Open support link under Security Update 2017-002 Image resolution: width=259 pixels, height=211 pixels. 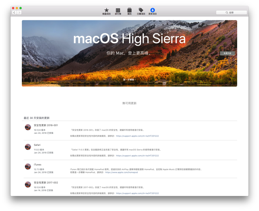point(137,193)
